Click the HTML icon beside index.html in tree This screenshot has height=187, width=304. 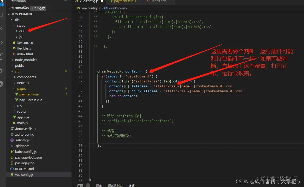click(14, 54)
